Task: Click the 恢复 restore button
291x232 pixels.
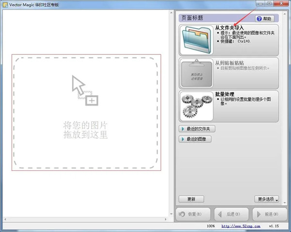Action: (x=193, y=214)
